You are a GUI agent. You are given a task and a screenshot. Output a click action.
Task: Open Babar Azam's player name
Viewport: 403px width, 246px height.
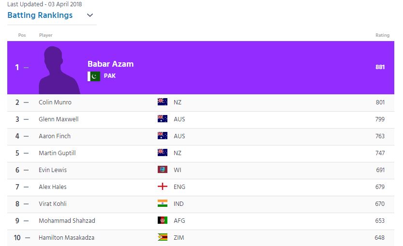(110, 64)
